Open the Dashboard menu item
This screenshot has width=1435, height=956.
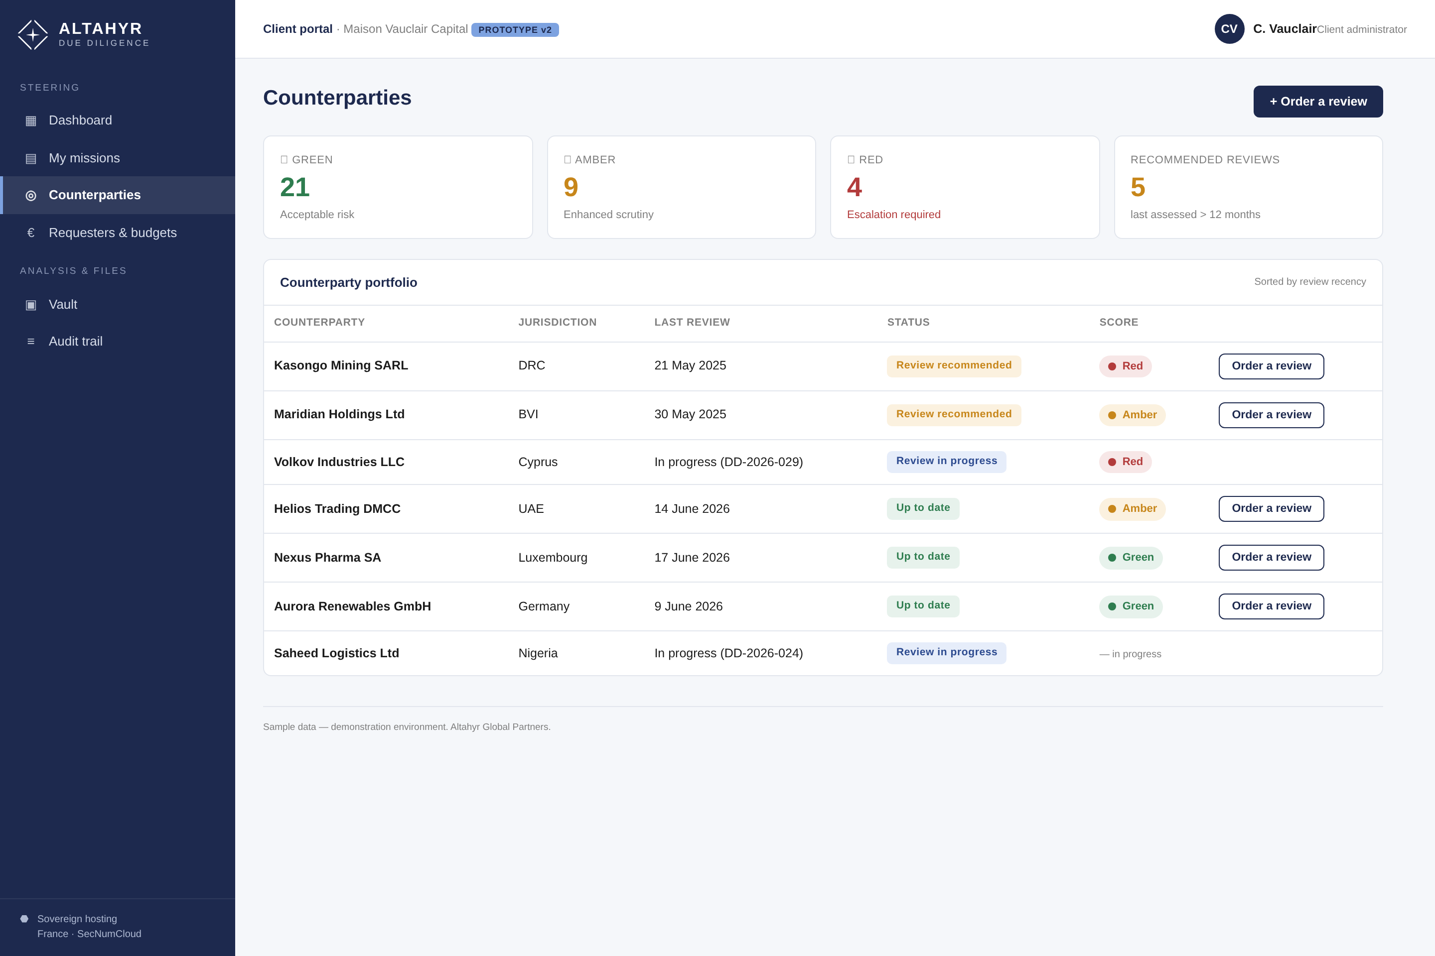click(117, 120)
